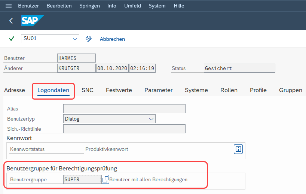The image size is (306, 194).
Task: Switch to the Profile tab
Action: point(258,90)
